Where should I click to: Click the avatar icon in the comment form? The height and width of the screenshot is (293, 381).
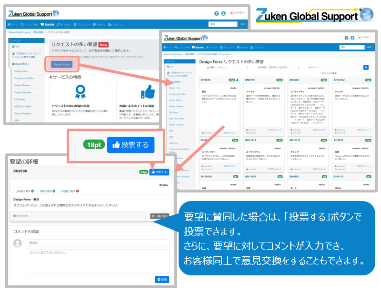18,243
